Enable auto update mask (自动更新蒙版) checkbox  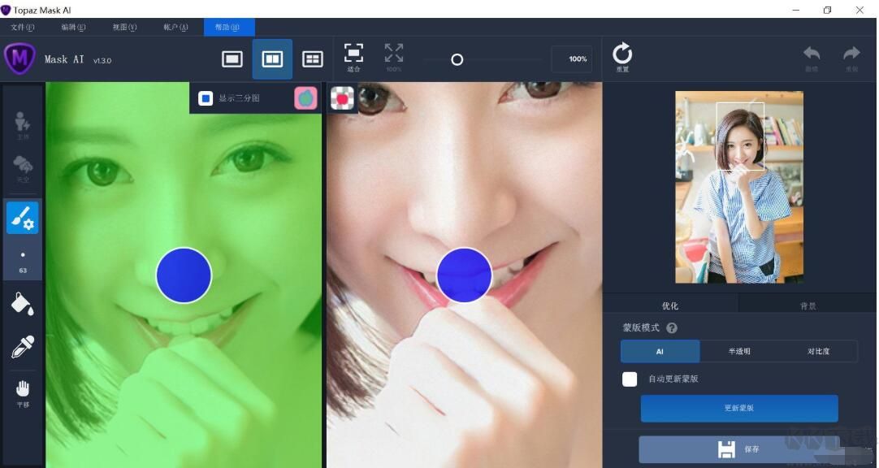(x=630, y=379)
